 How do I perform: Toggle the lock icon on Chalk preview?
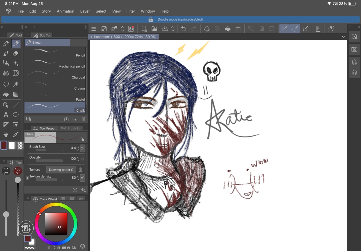82,139
